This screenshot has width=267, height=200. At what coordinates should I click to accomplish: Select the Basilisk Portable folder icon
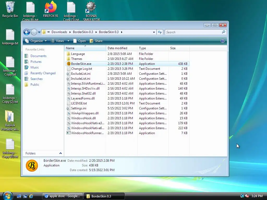(x=10, y=120)
